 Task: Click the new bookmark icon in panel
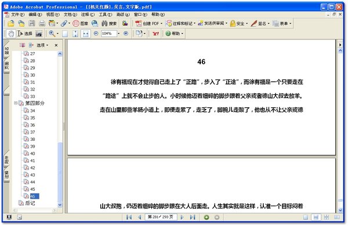click(x=22, y=45)
